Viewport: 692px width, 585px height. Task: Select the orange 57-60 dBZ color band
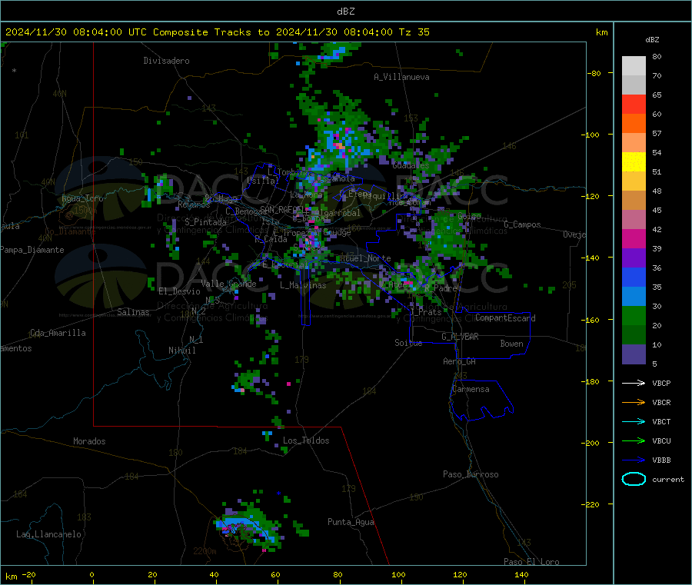(634, 124)
